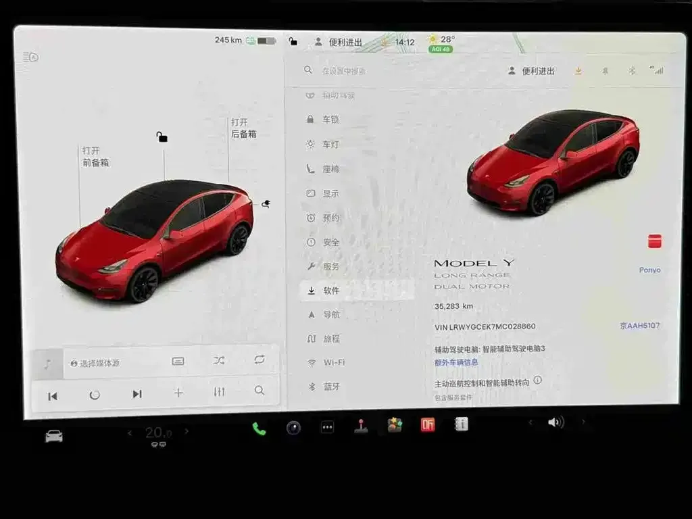The height and width of the screenshot is (519, 692).
Task: Open the 选择媒体源 media source selector
Action: [95, 363]
